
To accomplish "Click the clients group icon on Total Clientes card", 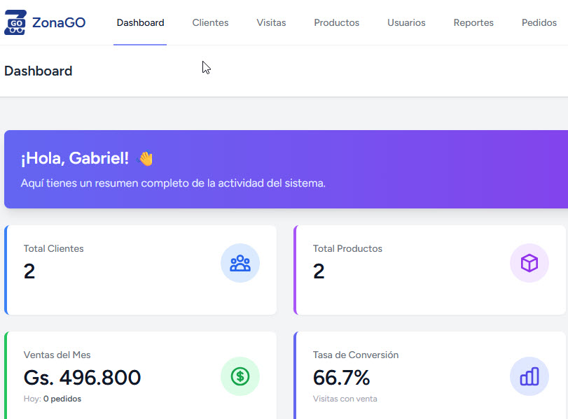I will coord(240,263).
